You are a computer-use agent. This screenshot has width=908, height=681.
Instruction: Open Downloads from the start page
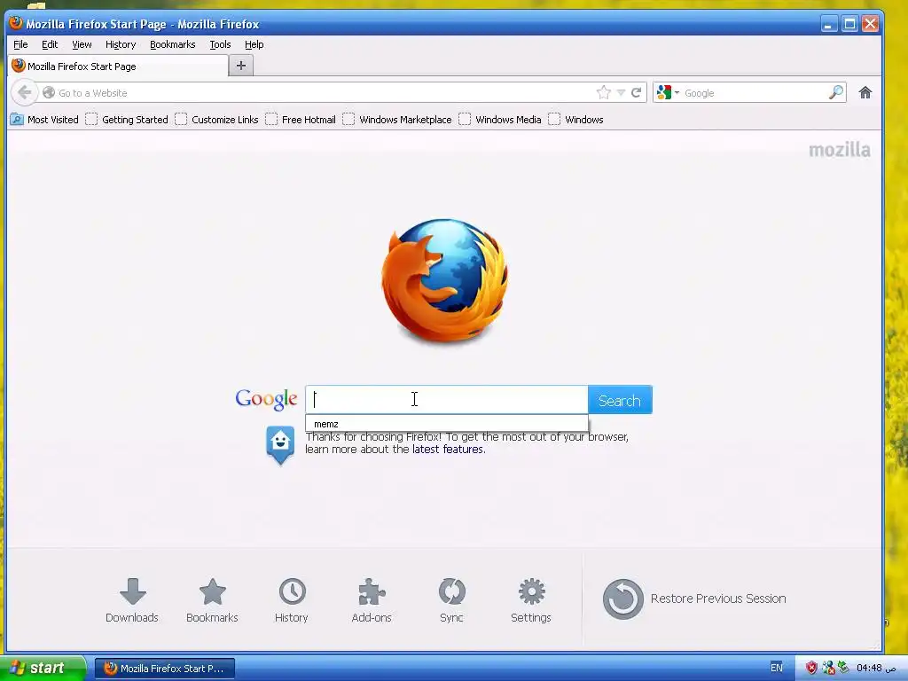[x=132, y=600]
